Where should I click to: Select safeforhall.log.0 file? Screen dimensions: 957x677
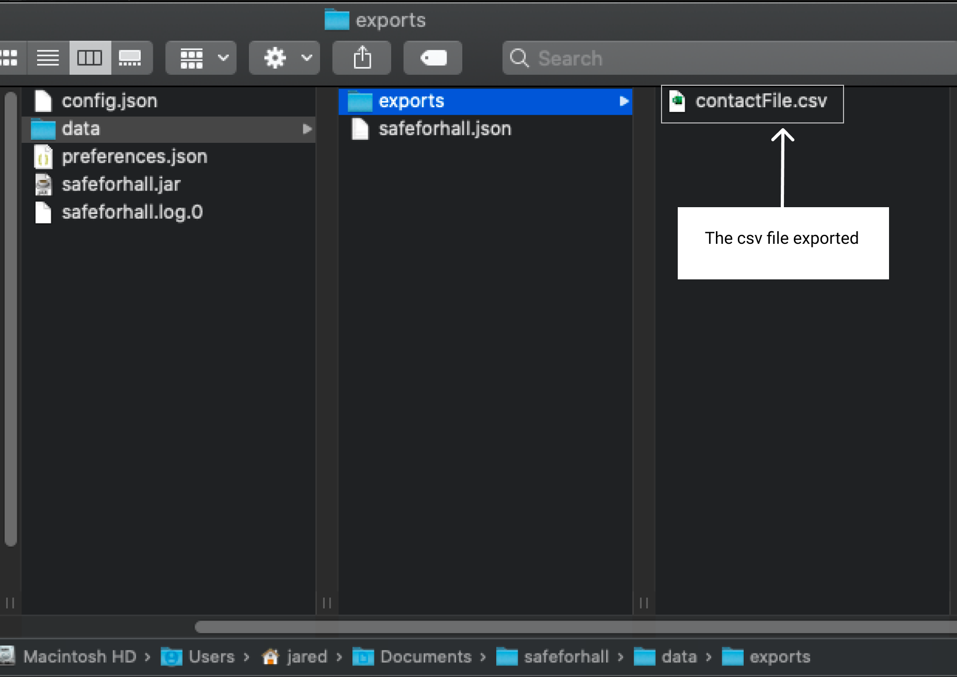169,212
